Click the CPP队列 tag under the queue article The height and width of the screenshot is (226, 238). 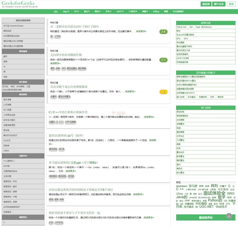(59, 223)
